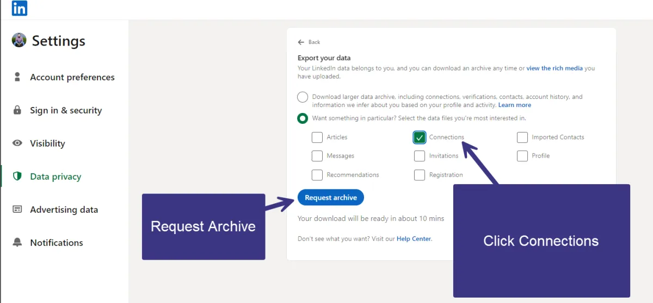Check the Articles checkbox
The image size is (653, 303).
click(x=317, y=137)
